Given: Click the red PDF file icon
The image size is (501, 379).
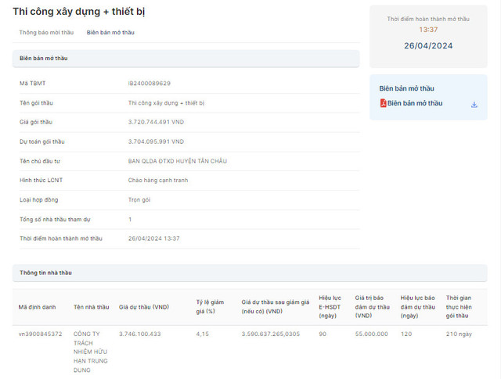Looking at the screenshot, I should (x=383, y=103).
